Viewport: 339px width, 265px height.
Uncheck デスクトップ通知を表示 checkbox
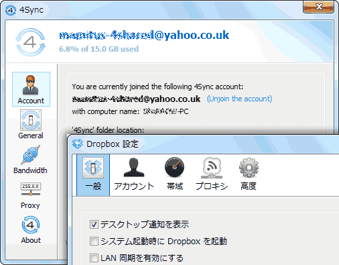[94, 224]
